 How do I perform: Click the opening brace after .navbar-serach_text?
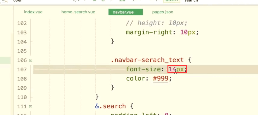[x=190, y=60]
